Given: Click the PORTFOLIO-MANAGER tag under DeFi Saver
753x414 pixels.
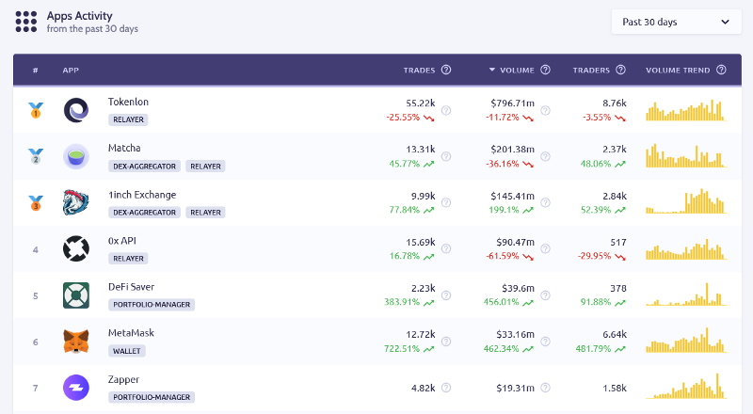Looking at the screenshot, I should click(152, 305).
